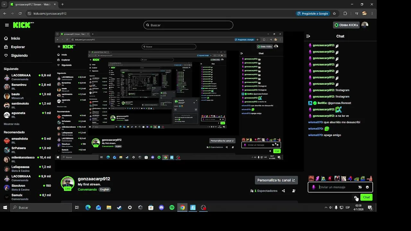Viewport: 411px width, 231px height.
Task: Open milenkanolasco recommended channel
Action: coord(27,159)
